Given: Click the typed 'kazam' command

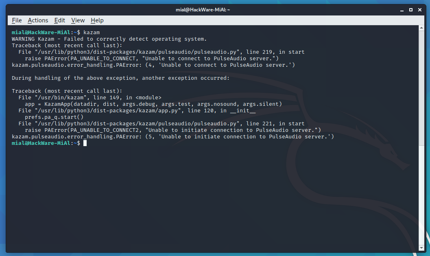Looking at the screenshot, I should coord(92,33).
